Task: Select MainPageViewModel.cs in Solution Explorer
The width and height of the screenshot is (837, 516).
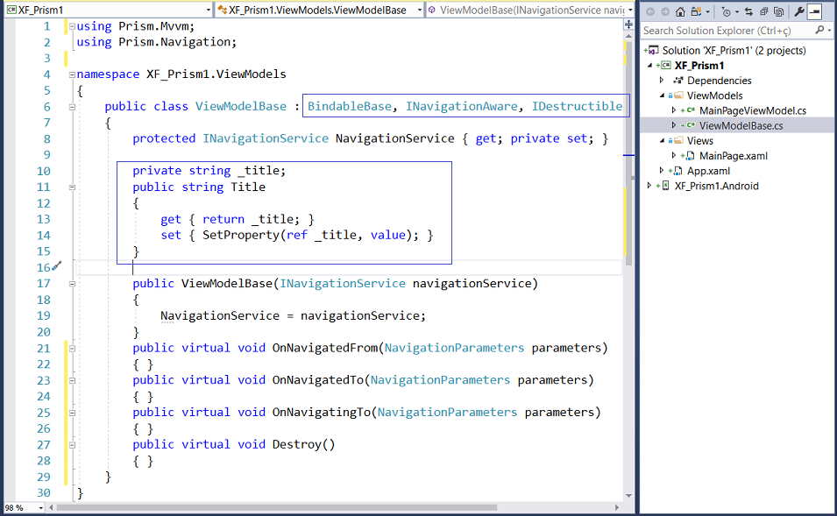Action: [x=752, y=110]
